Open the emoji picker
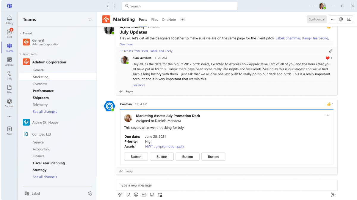Viewport: 357px width, 200px height. tap(136, 195)
